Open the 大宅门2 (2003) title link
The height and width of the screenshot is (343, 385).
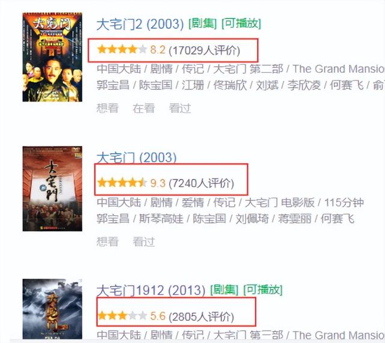[x=140, y=24]
